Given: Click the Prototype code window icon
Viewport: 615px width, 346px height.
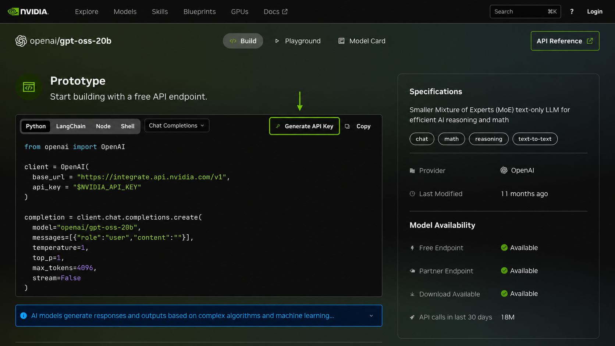Looking at the screenshot, I should pyautogui.click(x=29, y=87).
